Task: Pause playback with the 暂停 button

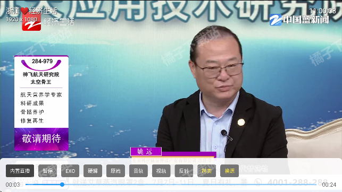Action: (47, 171)
